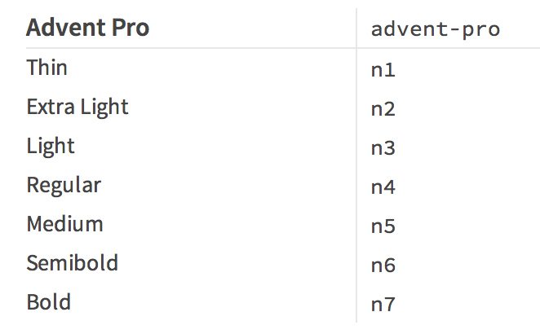Click the Regular weight label
The width and height of the screenshot is (540, 334).
(64, 186)
